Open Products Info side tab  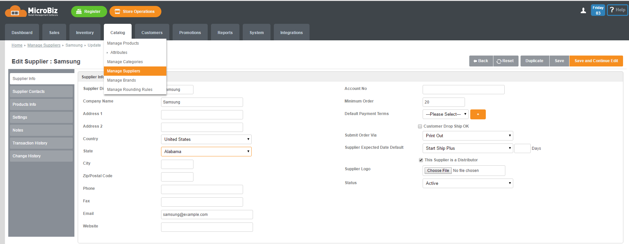(x=41, y=104)
